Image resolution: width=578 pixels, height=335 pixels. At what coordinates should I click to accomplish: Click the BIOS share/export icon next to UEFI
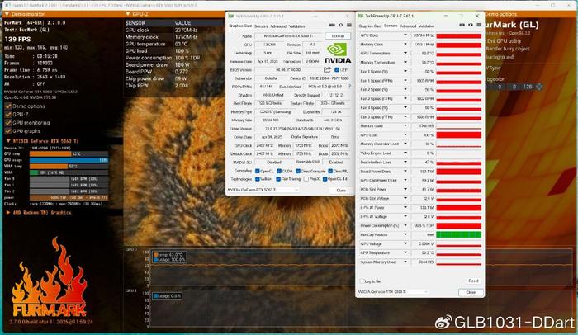pos(327,69)
